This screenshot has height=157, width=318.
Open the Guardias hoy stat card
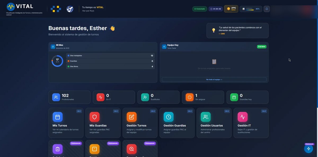[x=247, y=97]
